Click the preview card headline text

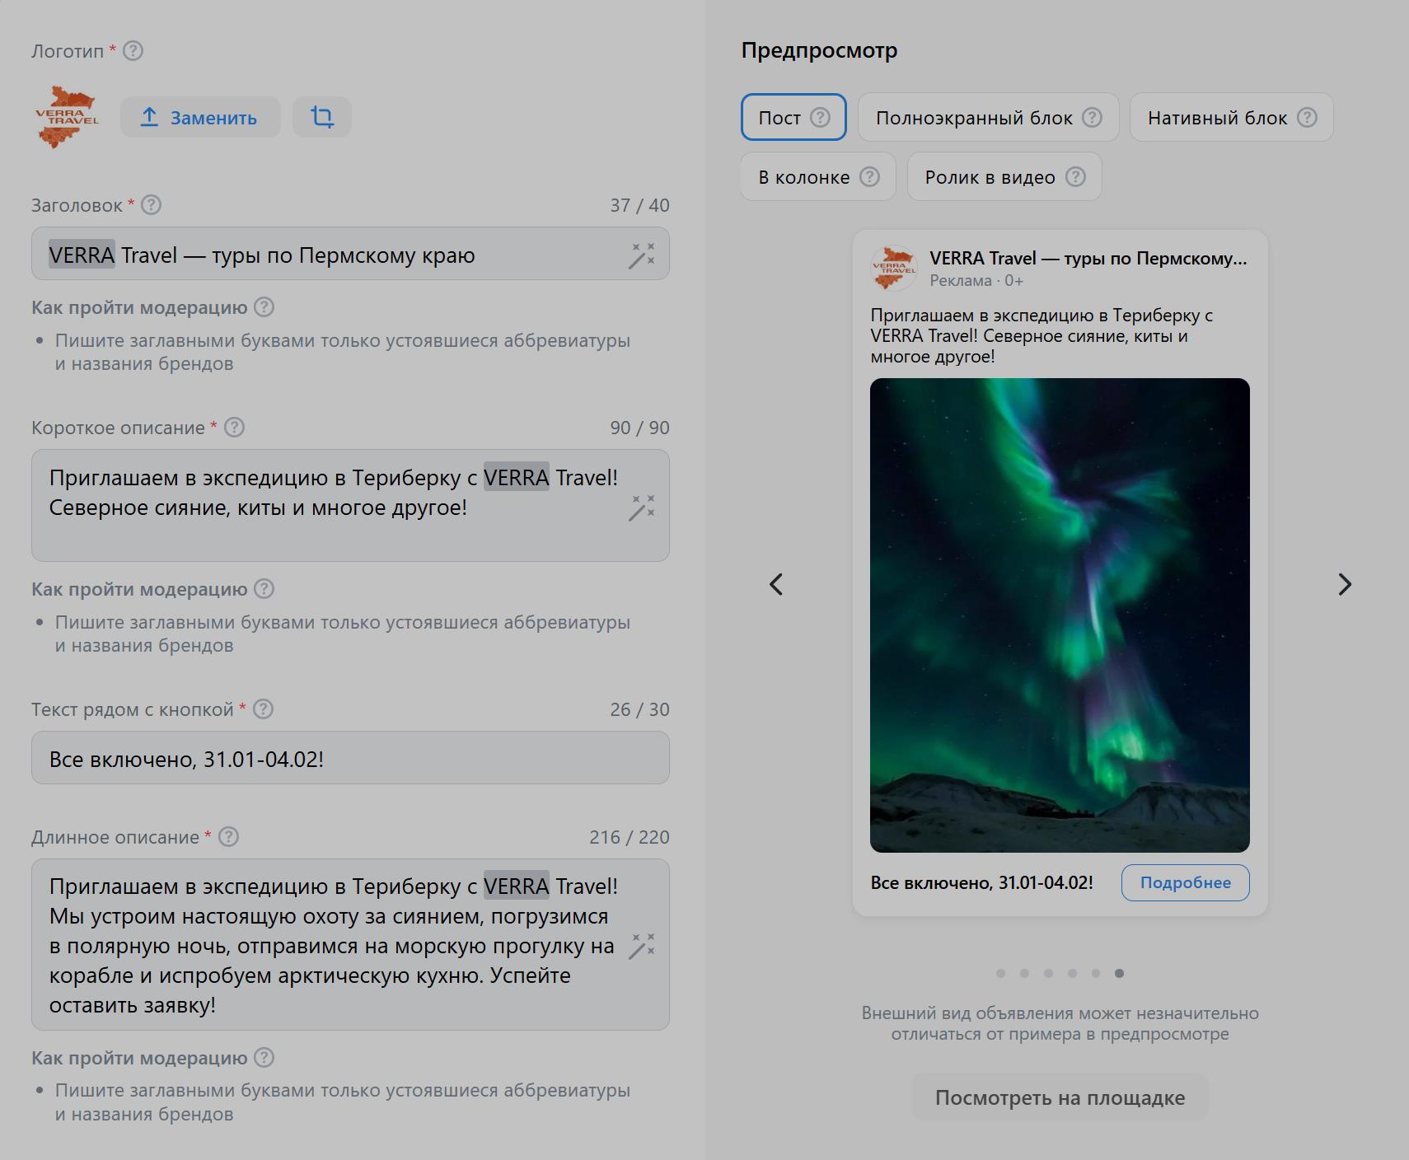click(1088, 258)
